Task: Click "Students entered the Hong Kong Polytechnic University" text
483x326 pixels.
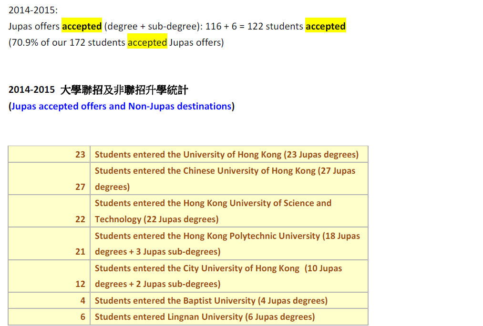Action: [x=207, y=236]
